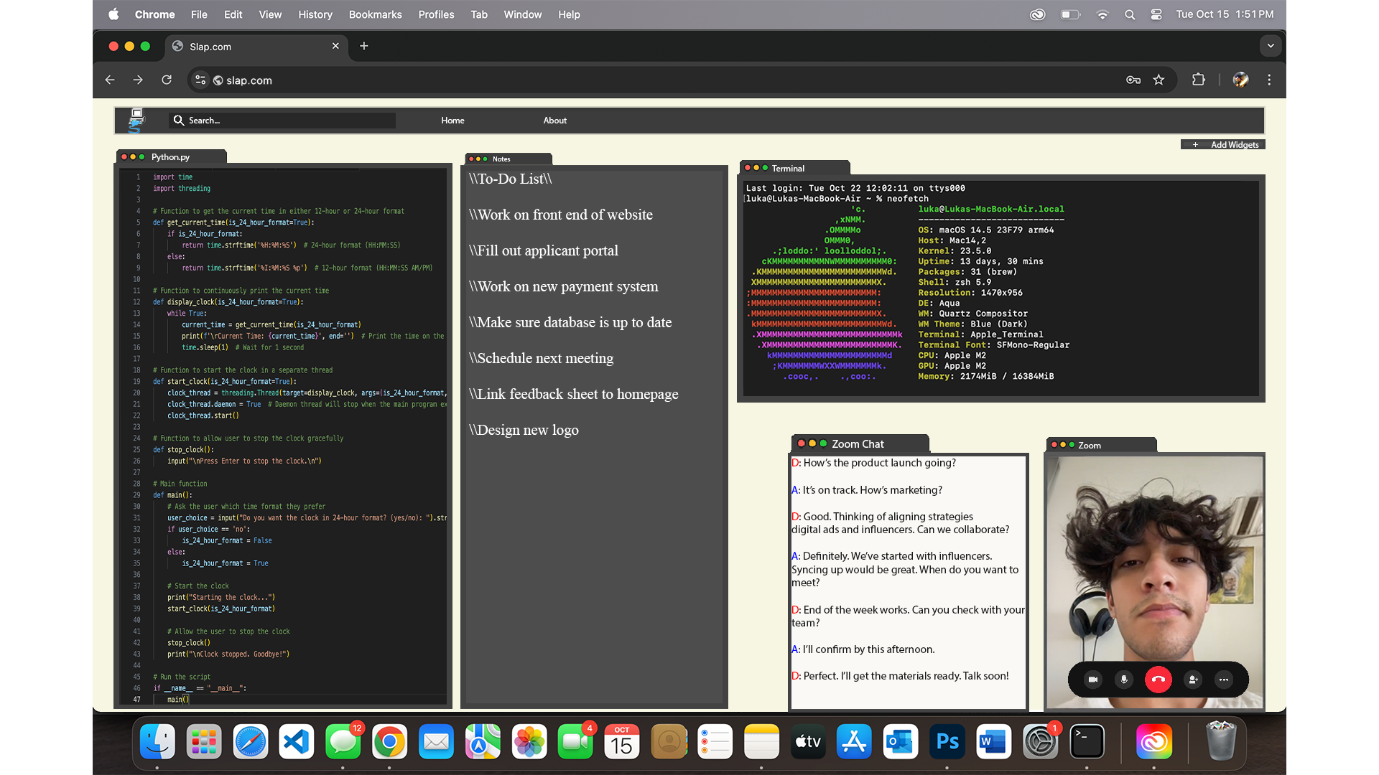Reload the slap.com page
Viewport: 1379px width, 775px height.
(167, 80)
